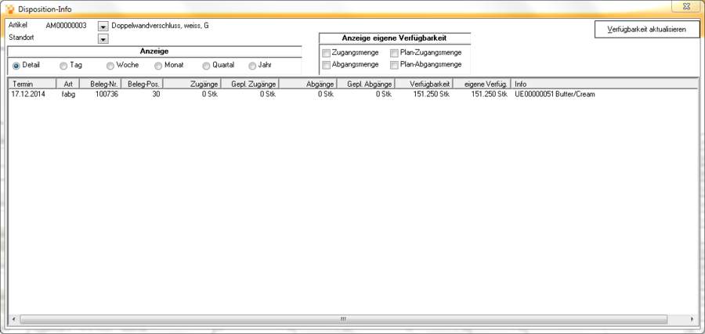Click the Beleg-Pos. column header

[143, 84]
